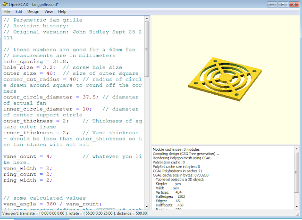This screenshot has height=220, width=302.
Task: Click the '// Revision history:' comment
Action: 36,26
